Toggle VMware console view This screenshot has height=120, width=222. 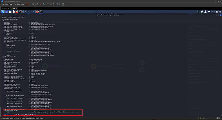58,4
